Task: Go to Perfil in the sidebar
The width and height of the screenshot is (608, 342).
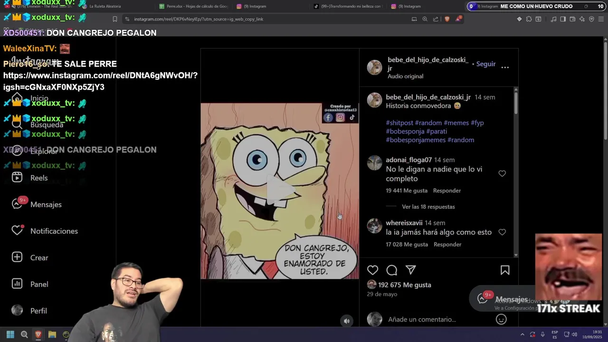Action: pyautogui.click(x=29, y=311)
